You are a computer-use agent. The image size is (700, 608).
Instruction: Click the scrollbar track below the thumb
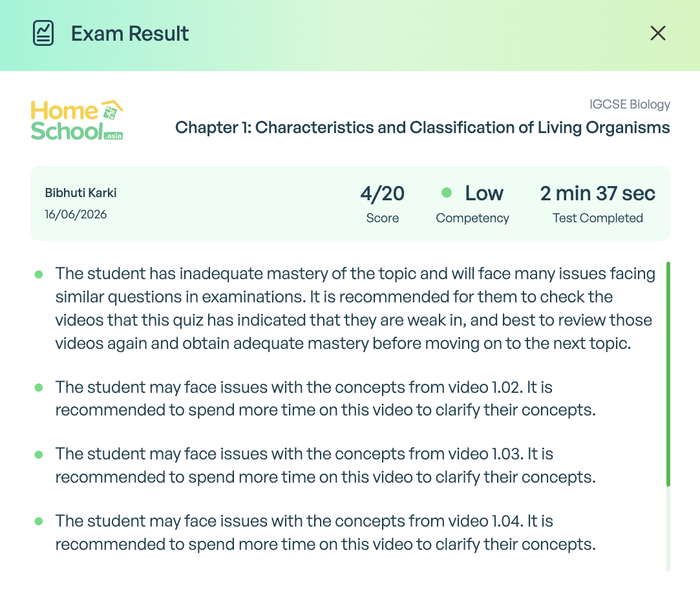[x=668, y=529]
